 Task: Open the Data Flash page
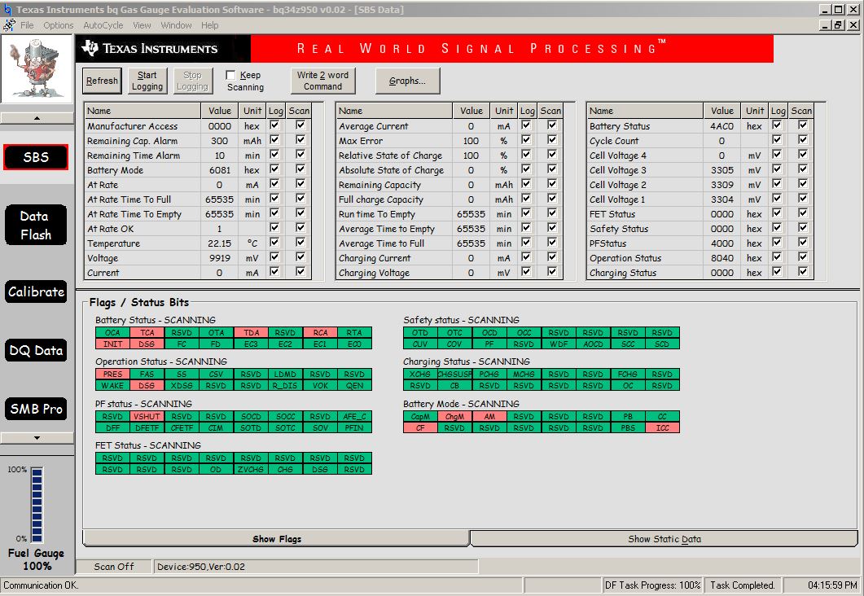[x=36, y=226]
